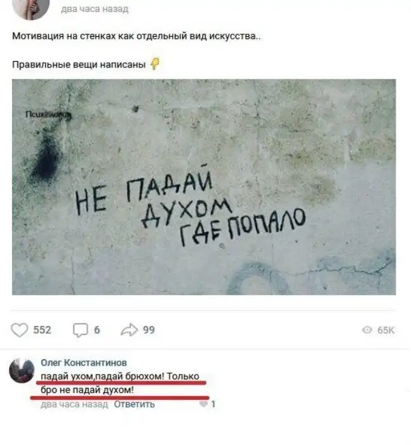This screenshot has height=445, width=411.
Task: Click the post's 'два часа назад' timestamp
Action: 95,9
